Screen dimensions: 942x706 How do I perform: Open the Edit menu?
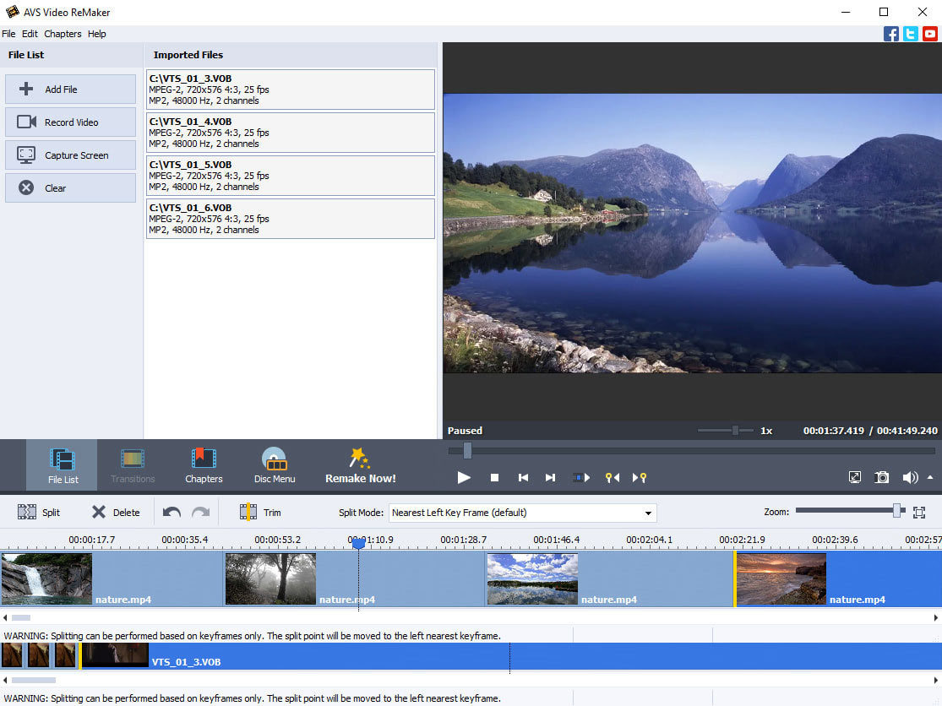pos(30,34)
